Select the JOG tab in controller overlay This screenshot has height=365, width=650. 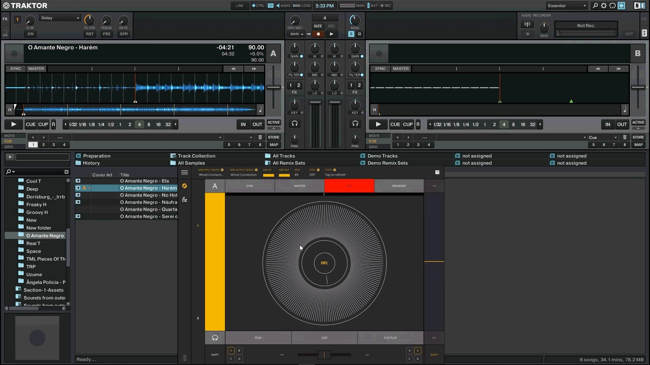(349, 186)
